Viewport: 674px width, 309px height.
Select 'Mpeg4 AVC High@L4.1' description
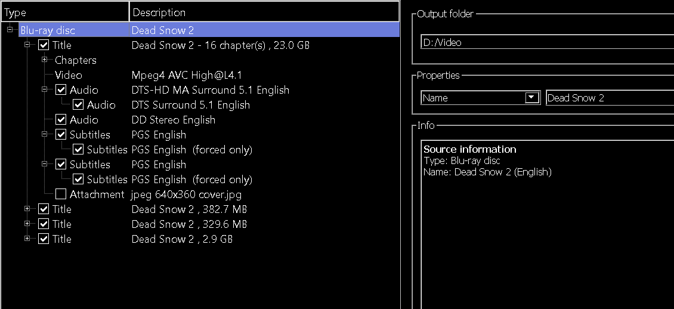pyautogui.click(x=187, y=75)
